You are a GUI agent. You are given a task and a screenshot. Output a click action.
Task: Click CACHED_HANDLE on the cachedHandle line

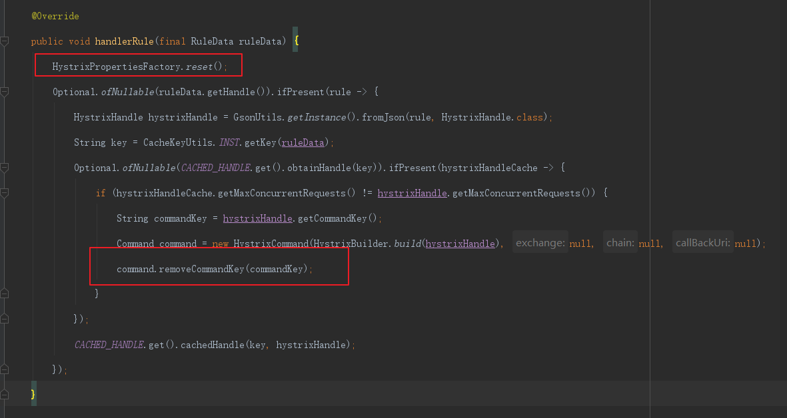pyautogui.click(x=109, y=345)
